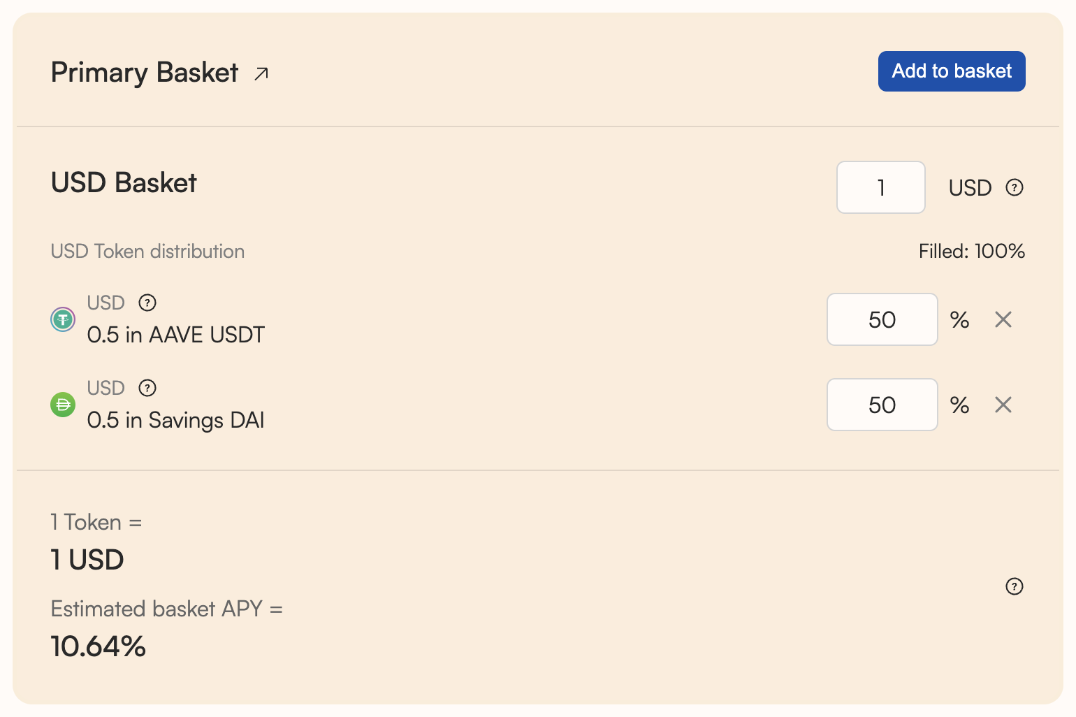Edit the Savings DAI percentage field
Viewport: 1076px width, 717px height.
pos(882,405)
